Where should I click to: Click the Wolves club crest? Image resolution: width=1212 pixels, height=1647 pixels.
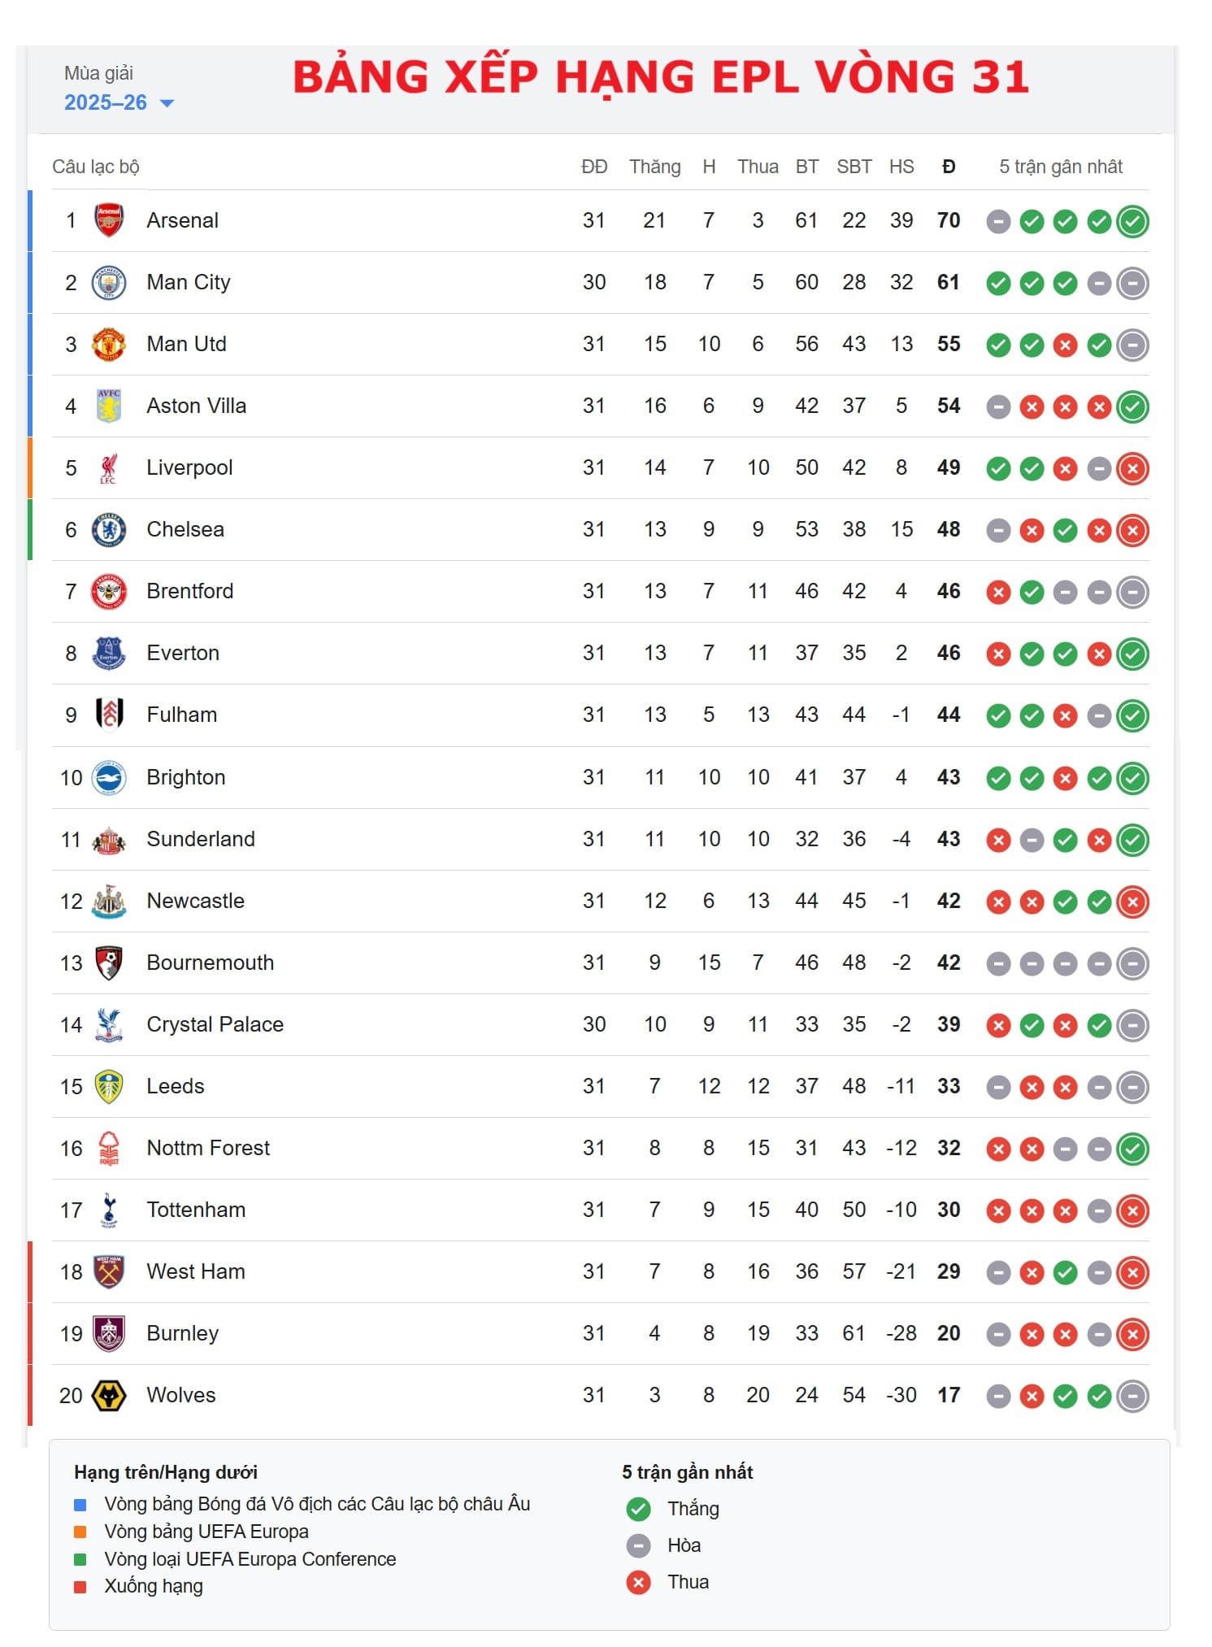[109, 1395]
